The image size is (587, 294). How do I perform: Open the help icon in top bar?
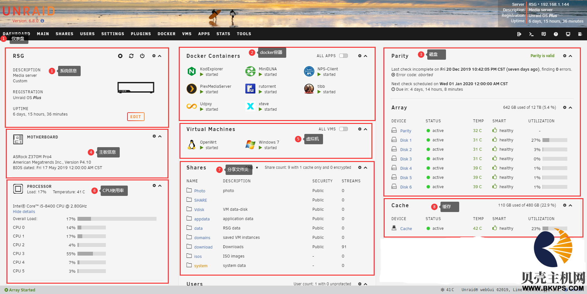tap(556, 34)
